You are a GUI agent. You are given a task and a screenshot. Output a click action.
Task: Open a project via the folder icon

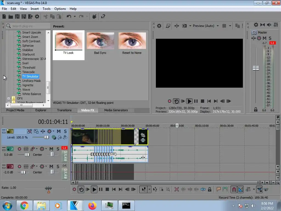[x=11, y=16]
